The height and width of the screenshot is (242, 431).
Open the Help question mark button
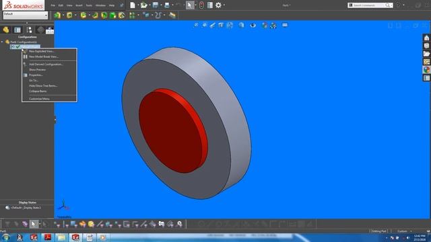tap(398, 5)
